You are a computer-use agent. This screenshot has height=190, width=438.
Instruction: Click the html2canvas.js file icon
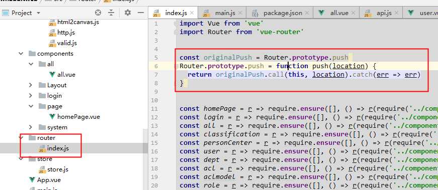click(52, 23)
